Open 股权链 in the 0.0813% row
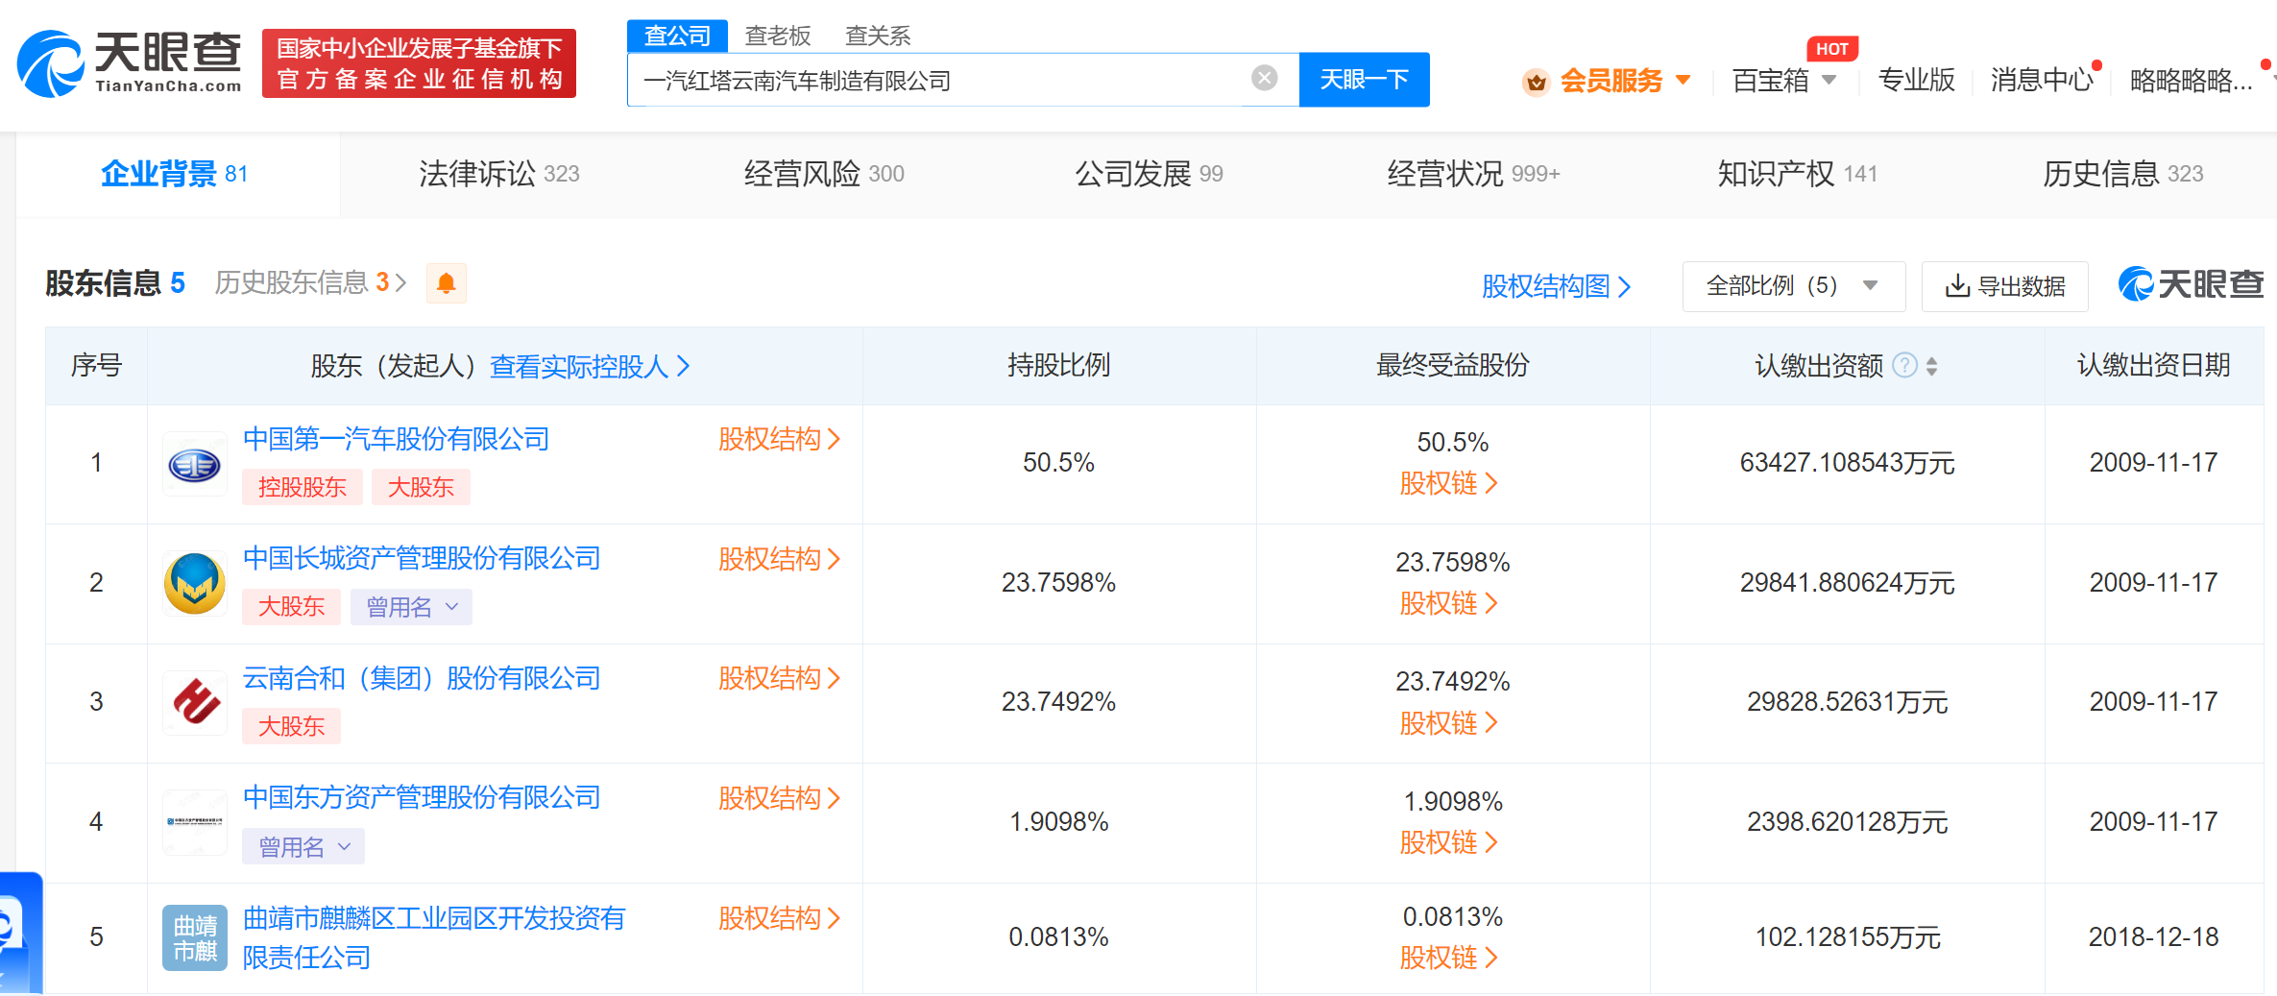The image size is (2277, 996). click(x=1448, y=958)
